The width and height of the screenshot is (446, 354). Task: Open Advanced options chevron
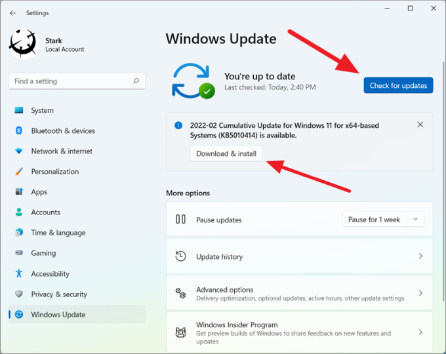point(420,293)
